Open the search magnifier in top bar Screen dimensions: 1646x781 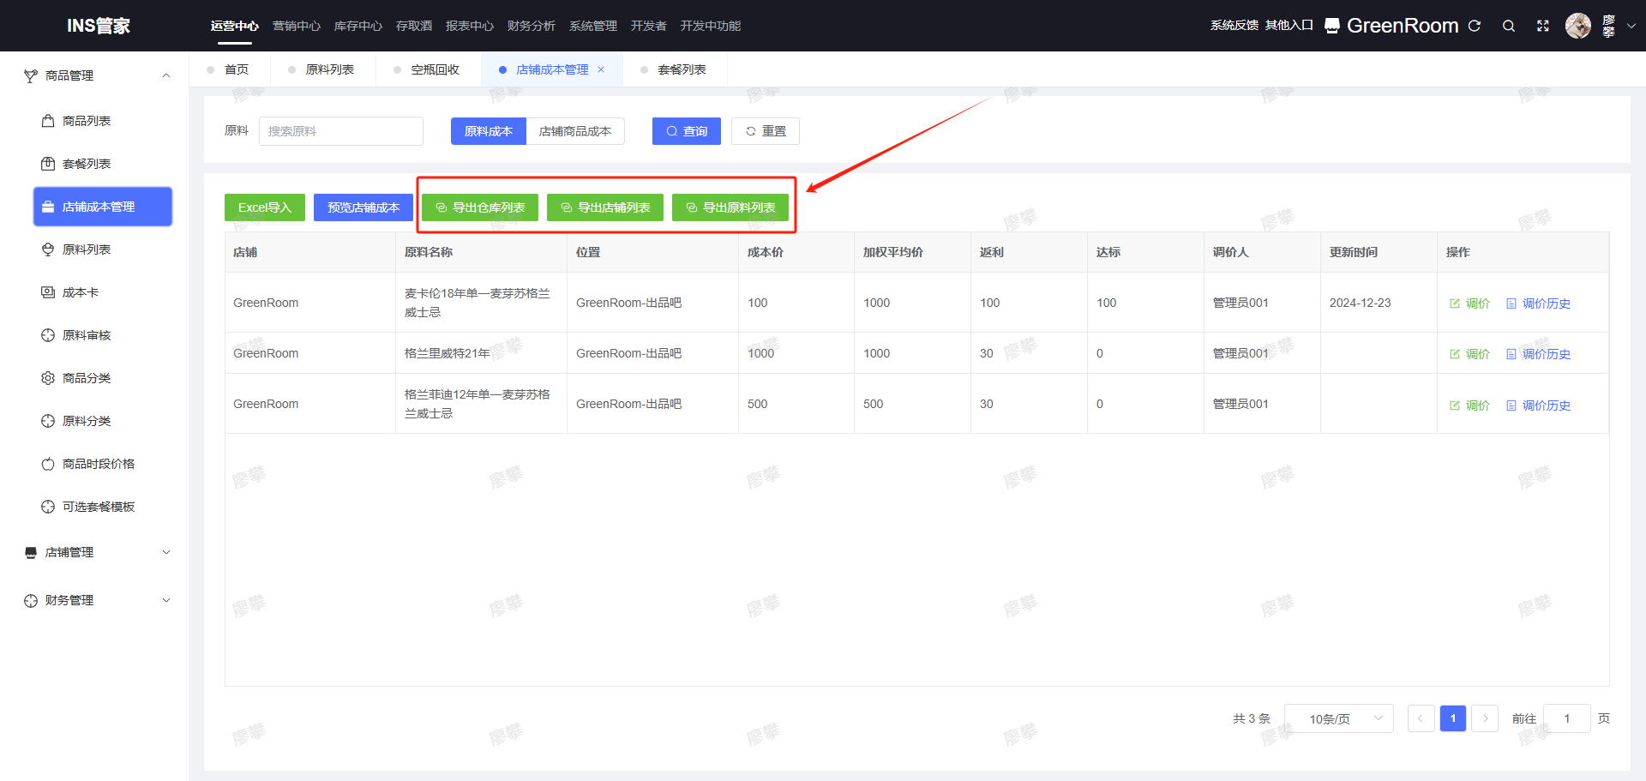[1509, 26]
